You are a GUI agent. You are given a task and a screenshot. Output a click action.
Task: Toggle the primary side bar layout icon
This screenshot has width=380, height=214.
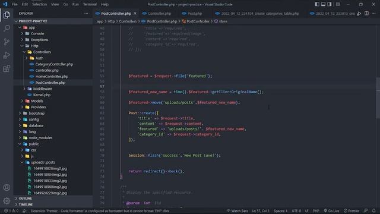coord(317,4)
